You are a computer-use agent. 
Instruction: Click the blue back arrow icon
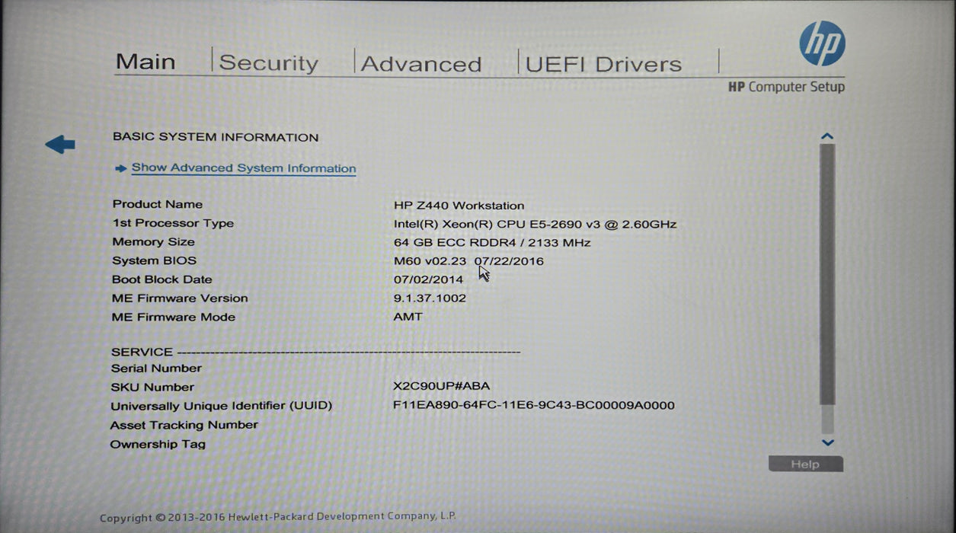(x=60, y=144)
